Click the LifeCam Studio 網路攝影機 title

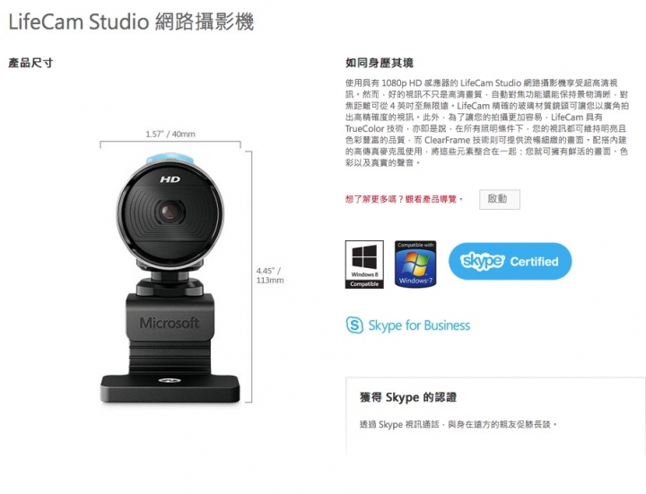coord(131,22)
